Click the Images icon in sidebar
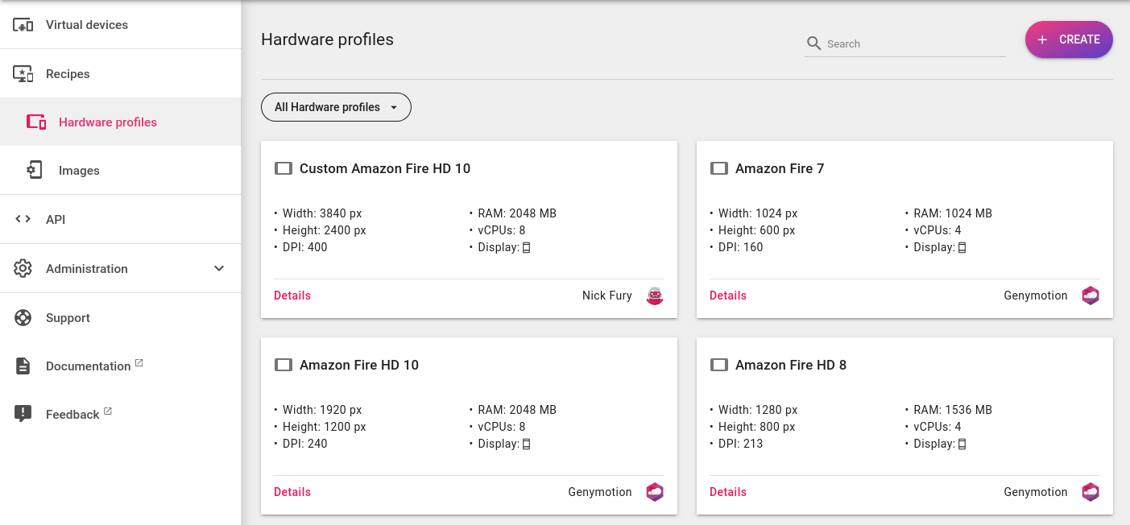 (x=35, y=171)
